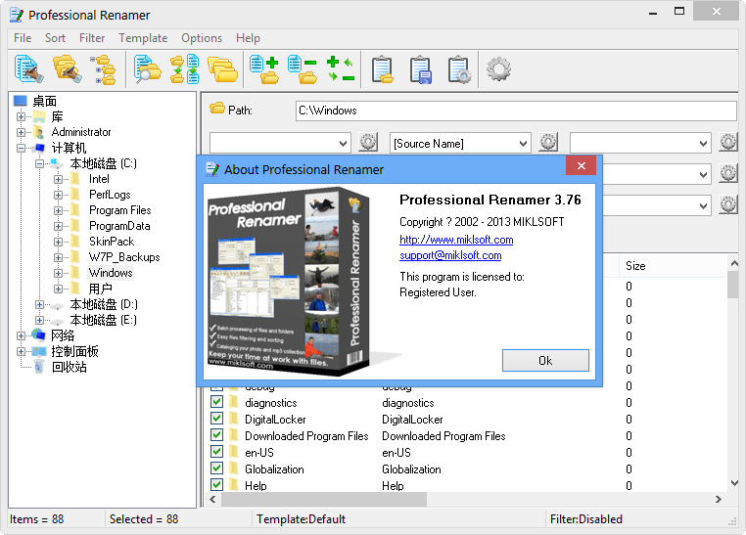
Task: Click the Globalization row name
Action: click(x=274, y=468)
